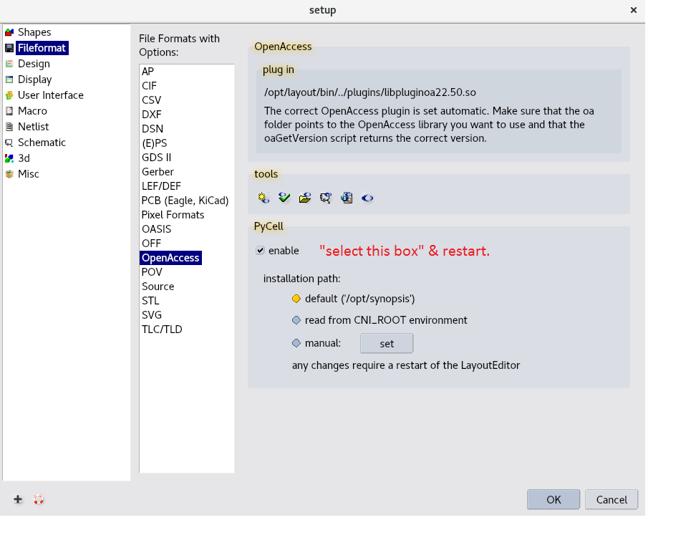Click the red lifebuoy help icon
The width and height of the screenshot is (696, 553).
(x=39, y=499)
